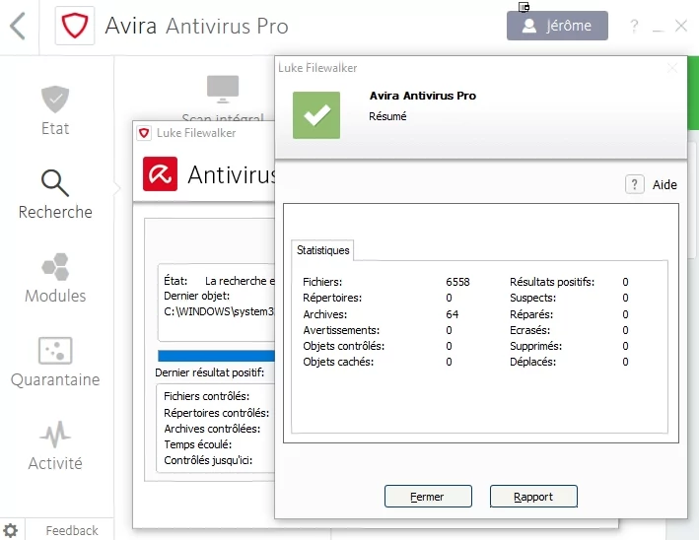Open the Etat shield section in sidebar
This screenshot has height=540, width=699.
click(x=55, y=110)
